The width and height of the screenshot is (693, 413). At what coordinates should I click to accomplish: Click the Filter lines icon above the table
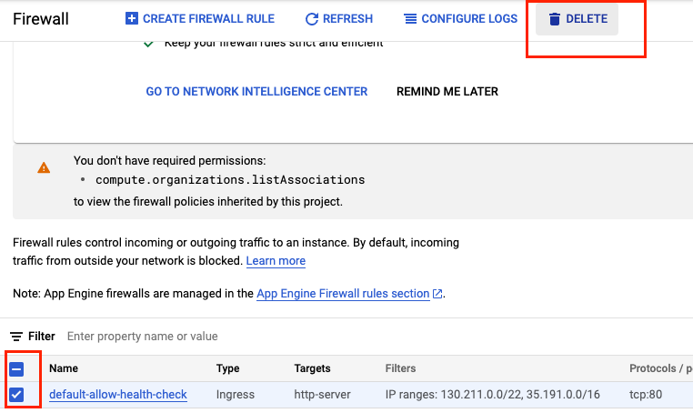pyautogui.click(x=16, y=337)
